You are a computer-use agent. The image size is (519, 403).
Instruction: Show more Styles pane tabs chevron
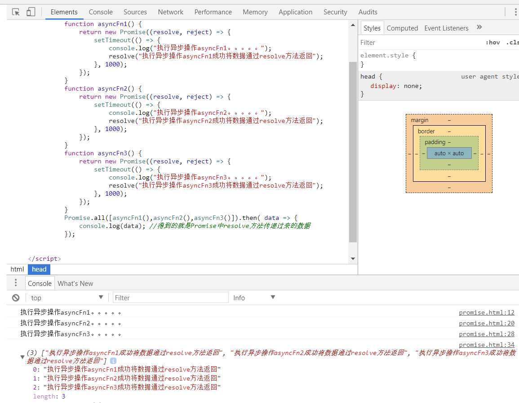pyautogui.click(x=479, y=27)
